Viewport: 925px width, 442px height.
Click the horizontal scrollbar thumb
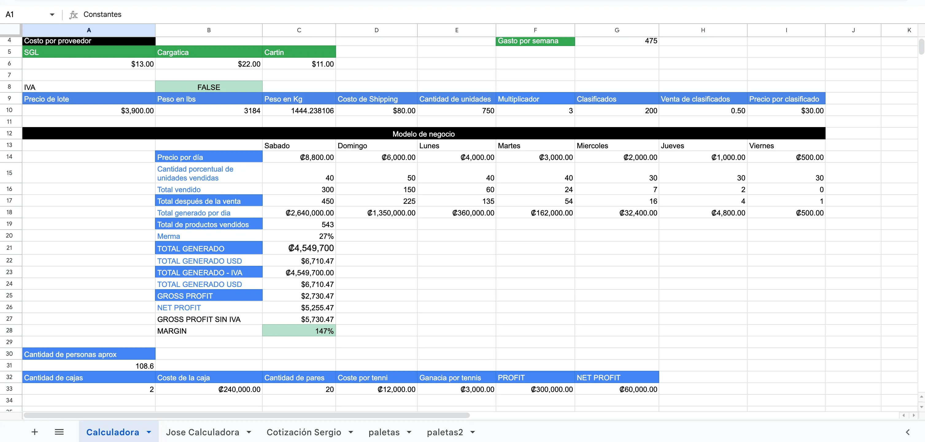246,415
